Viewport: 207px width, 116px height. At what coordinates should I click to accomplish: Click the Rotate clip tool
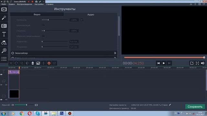16,63
